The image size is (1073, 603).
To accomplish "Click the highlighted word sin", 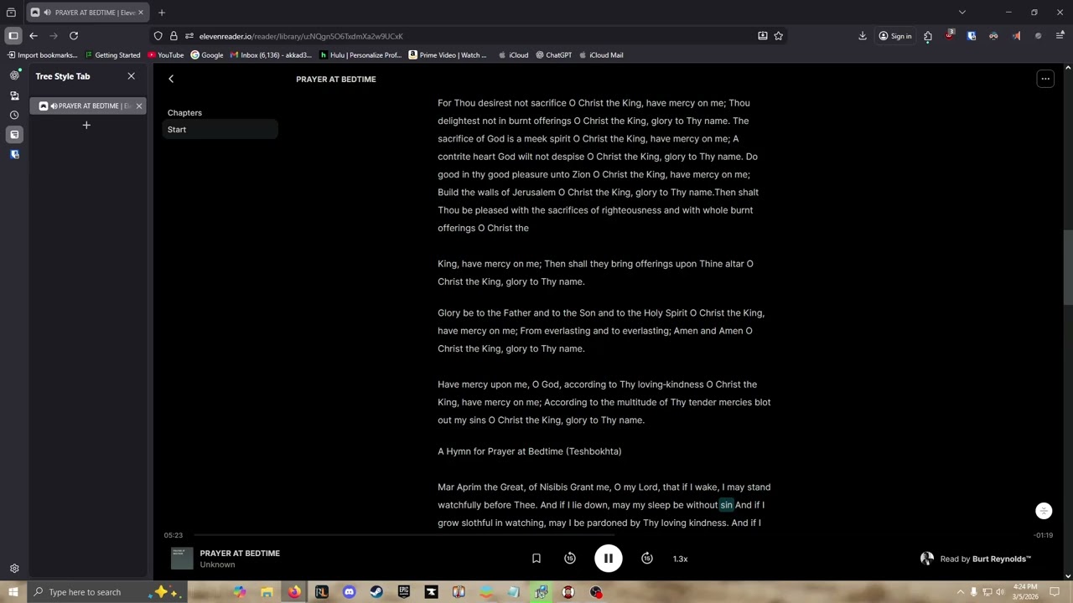I will click(726, 505).
